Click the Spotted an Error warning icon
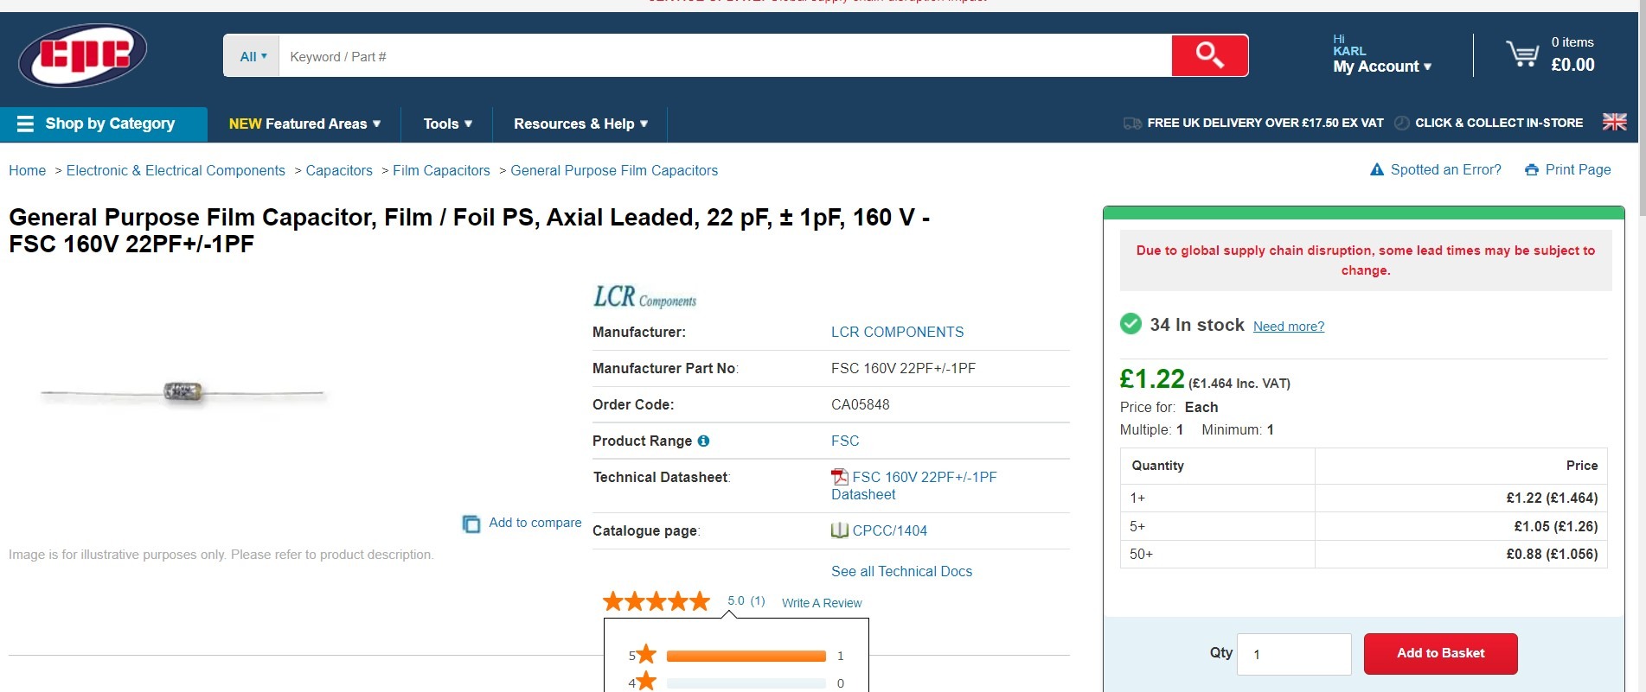Image resolution: width=1646 pixels, height=692 pixels. click(1377, 169)
